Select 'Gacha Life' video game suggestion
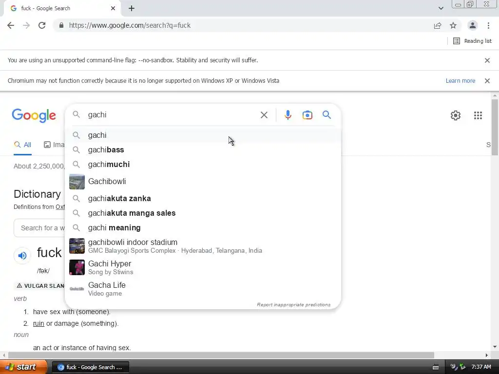The height and width of the screenshot is (374, 499). coord(203,289)
